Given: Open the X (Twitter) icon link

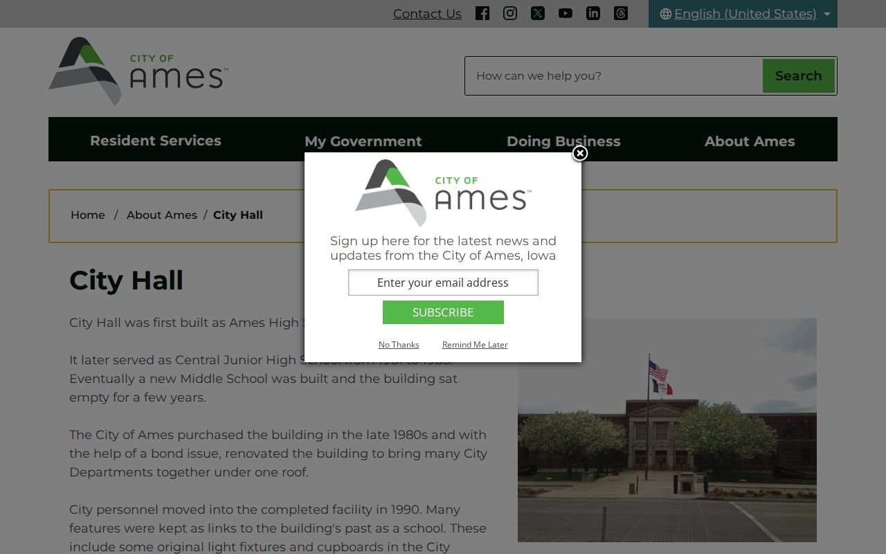Looking at the screenshot, I should [x=538, y=13].
